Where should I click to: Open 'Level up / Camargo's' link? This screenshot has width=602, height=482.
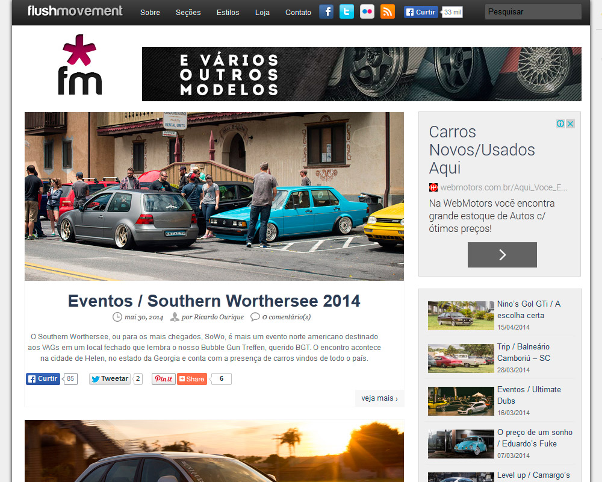coord(533,475)
